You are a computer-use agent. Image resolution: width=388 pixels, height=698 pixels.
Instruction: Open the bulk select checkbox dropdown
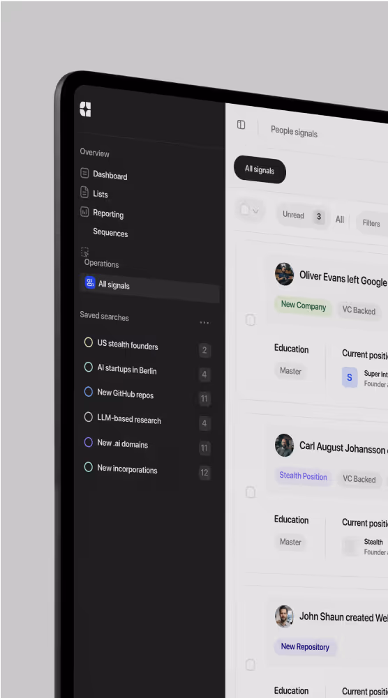coord(250,210)
